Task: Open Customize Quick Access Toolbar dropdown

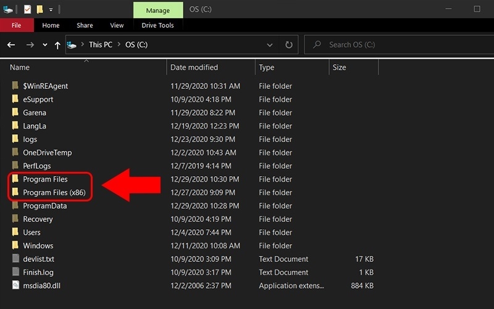Action: click(x=51, y=9)
